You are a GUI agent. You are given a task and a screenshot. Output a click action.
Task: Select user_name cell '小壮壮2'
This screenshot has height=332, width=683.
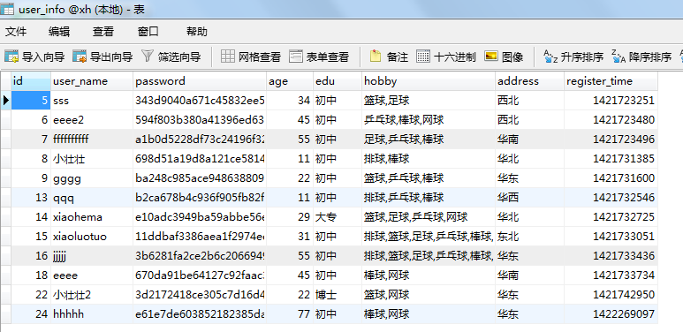coord(92,295)
